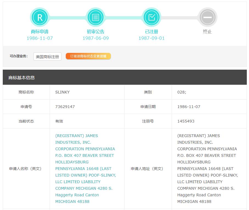Subscribe via the orange 订阅该商标状态变更提醒 button
This screenshot has width=249, height=210.
[88, 56]
